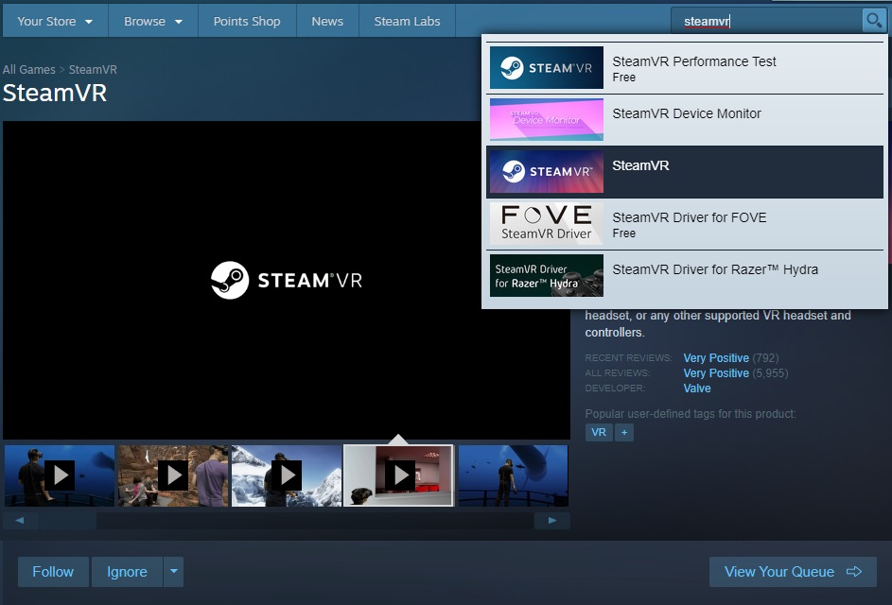Click the SteamVR breadcrumb link
The height and width of the screenshot is (605, 892).
point(93,69)
